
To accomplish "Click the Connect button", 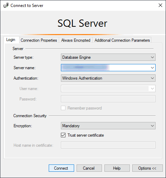I will [61, 168].
